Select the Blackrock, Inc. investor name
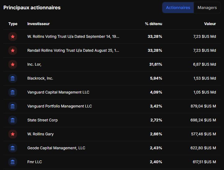This screenshot has height=170, width=224. 40,78
